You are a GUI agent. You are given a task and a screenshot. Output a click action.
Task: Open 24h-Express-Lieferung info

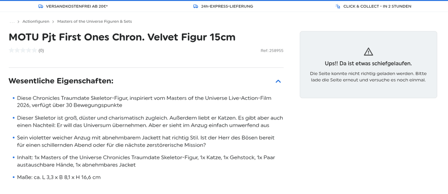pos(227,6)
